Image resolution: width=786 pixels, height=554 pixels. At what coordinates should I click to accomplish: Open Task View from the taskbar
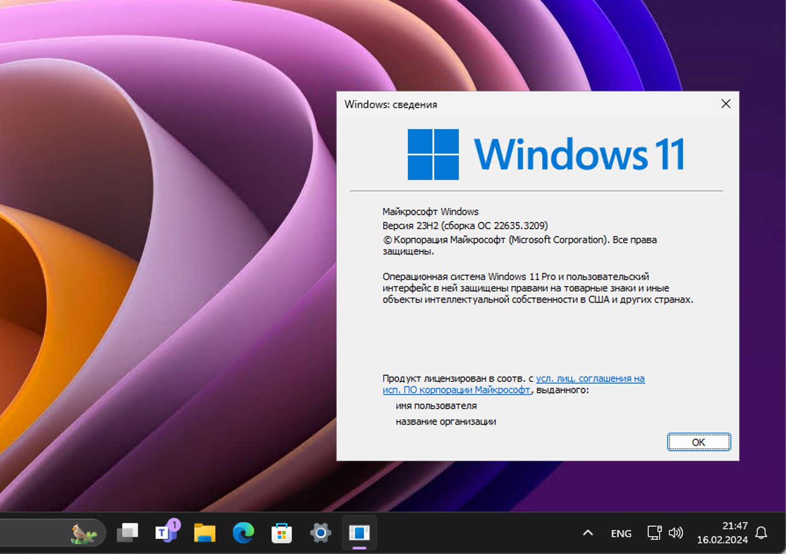click(127, 533)
